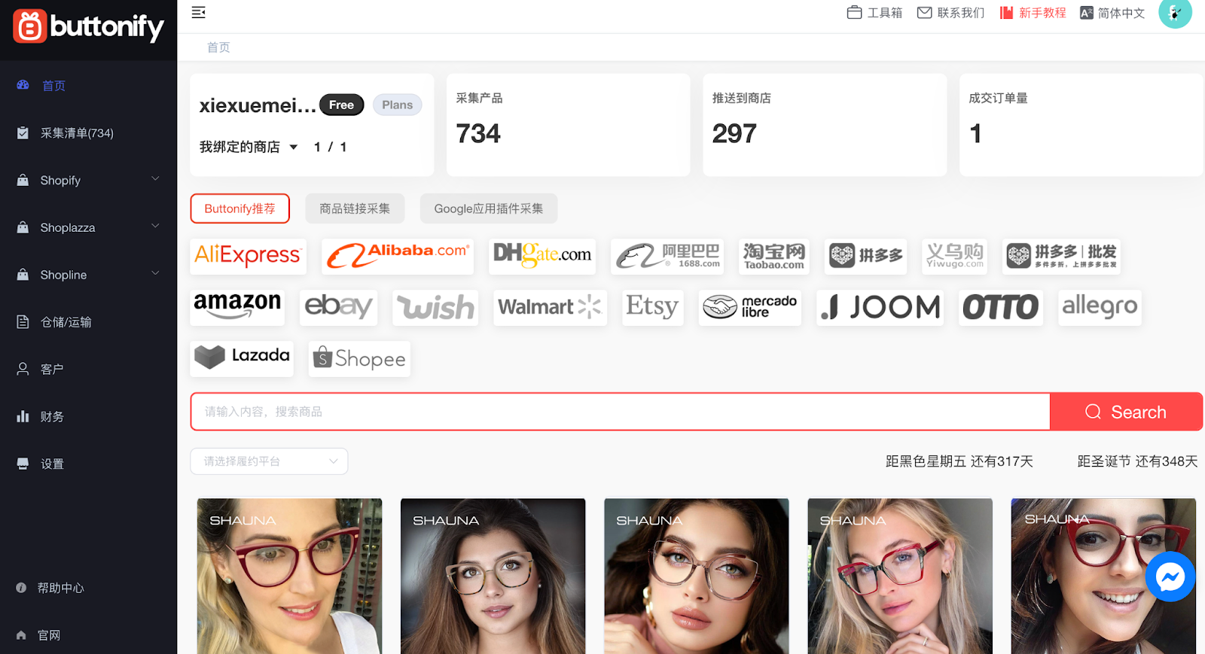Click the Etsy marketplace logo
The image size is (1205, 654).
pos(652,307)
